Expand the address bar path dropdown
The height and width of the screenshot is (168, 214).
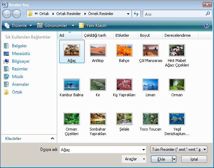point(128,14)
